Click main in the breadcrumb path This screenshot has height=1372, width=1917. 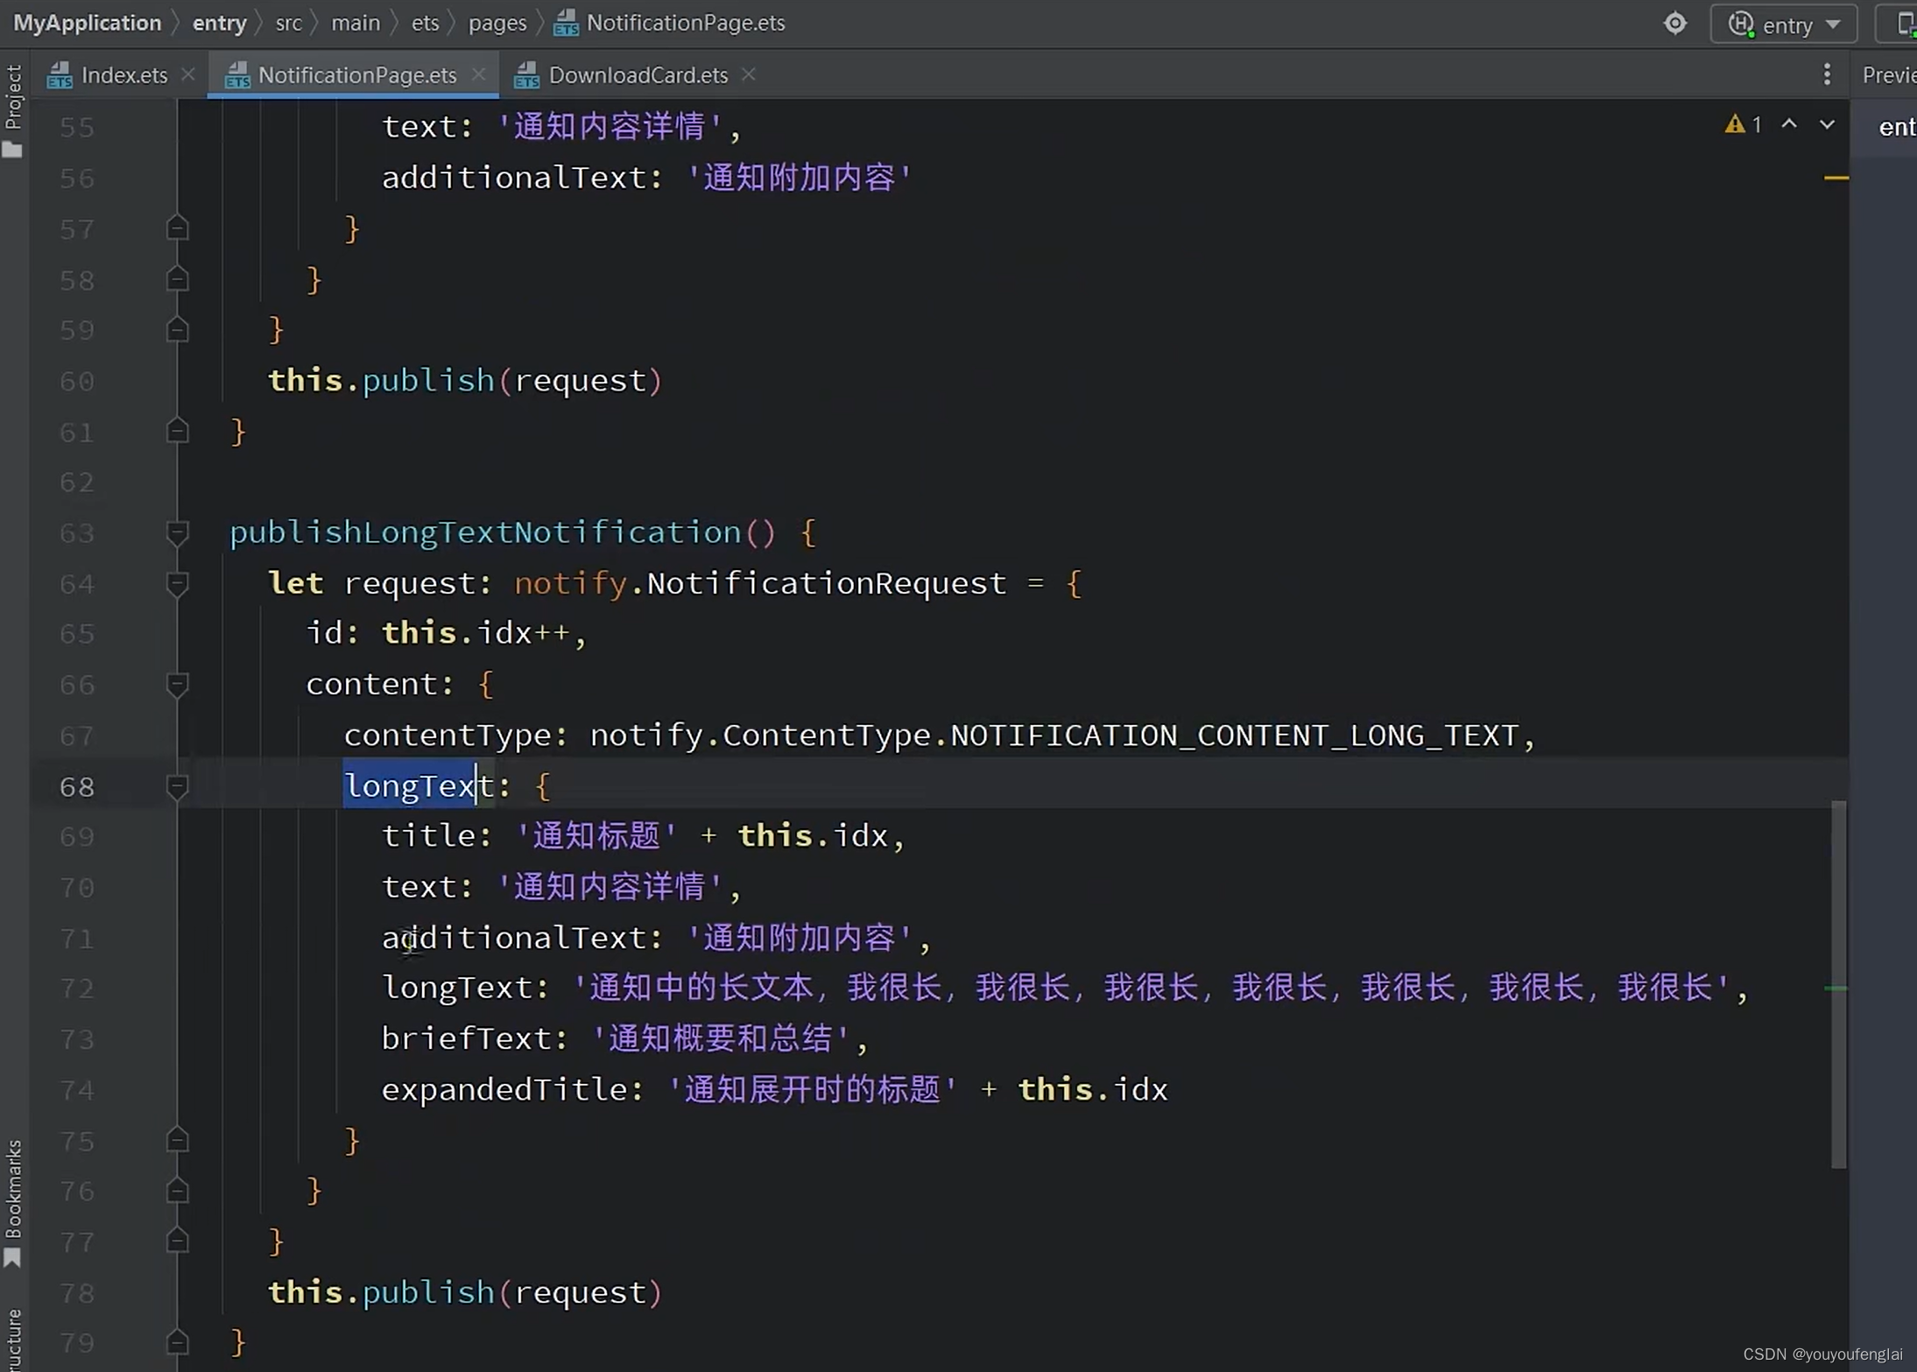(x=356, y=23)
